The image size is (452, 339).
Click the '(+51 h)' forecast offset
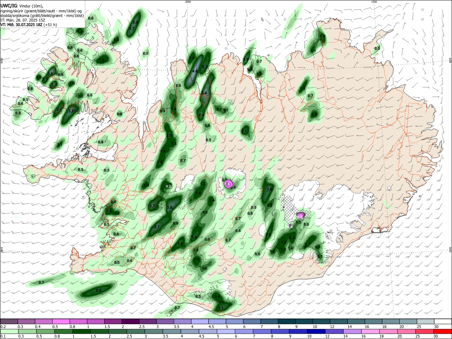50,25
